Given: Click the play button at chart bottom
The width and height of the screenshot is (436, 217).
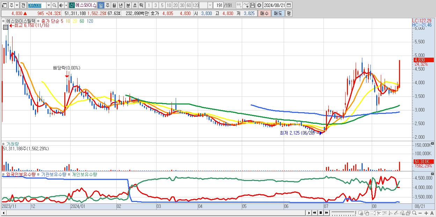Looking at the screenshot, I should 309,213.
